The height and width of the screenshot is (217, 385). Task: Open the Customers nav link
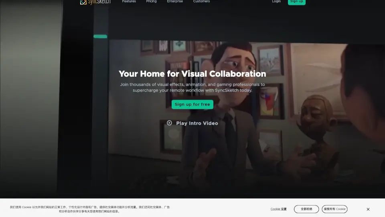(x=201, y=2)
